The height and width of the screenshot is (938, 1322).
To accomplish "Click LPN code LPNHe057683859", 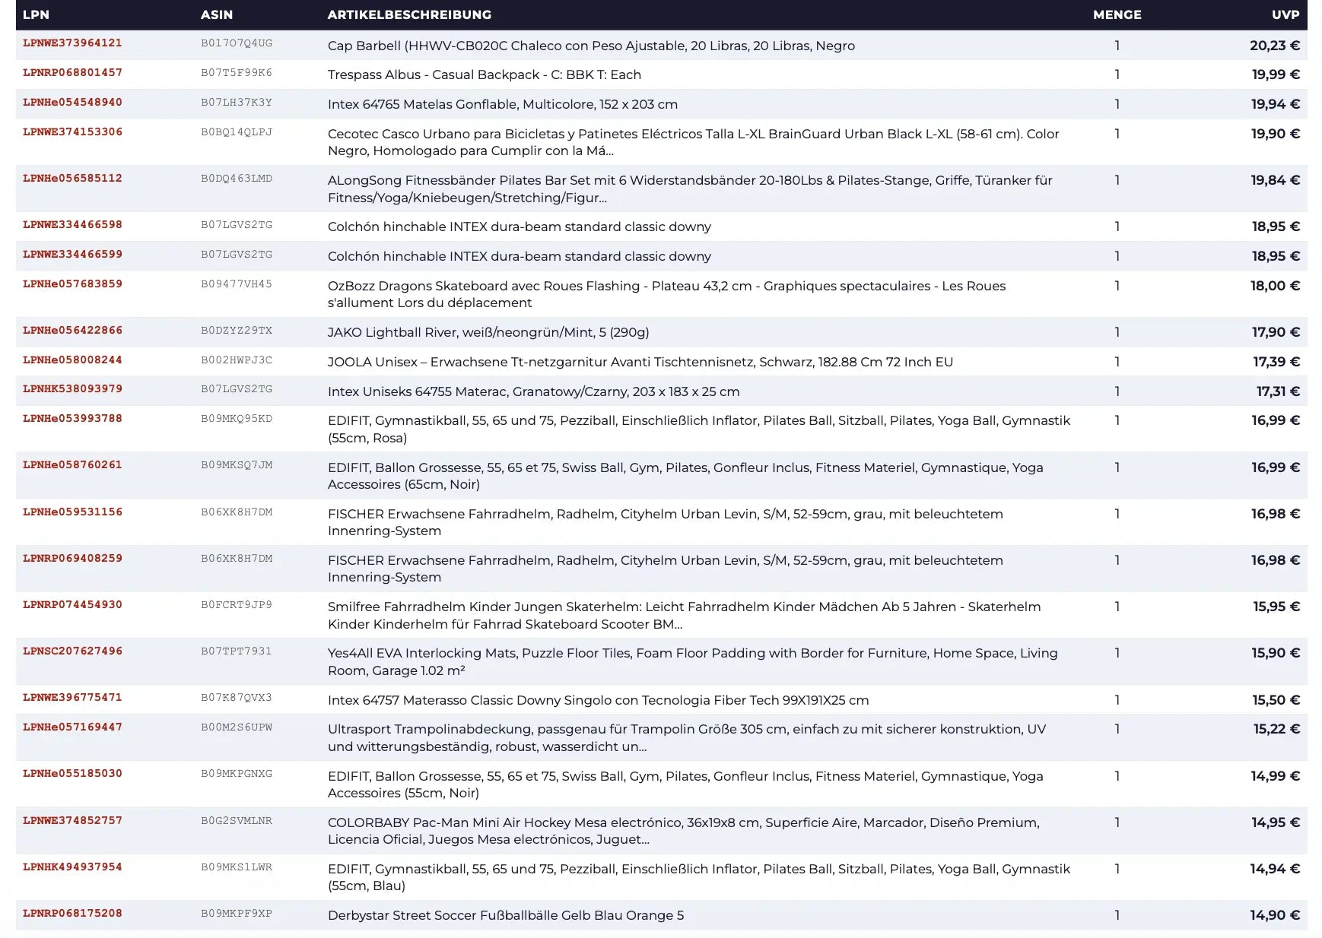I will pos(72,284).
